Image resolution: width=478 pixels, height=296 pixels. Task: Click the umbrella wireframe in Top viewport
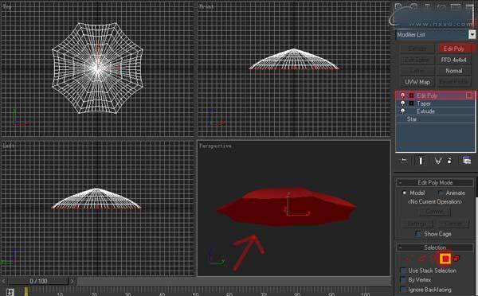click(97, 68)
